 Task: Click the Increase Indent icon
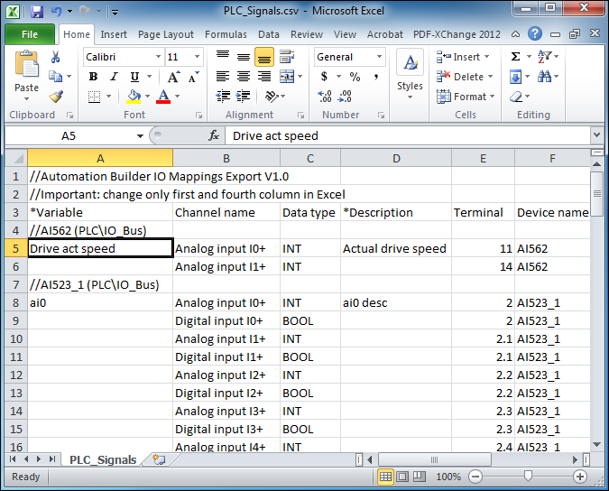(243, 96)
